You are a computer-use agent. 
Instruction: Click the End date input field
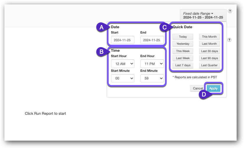coord(152,40)
